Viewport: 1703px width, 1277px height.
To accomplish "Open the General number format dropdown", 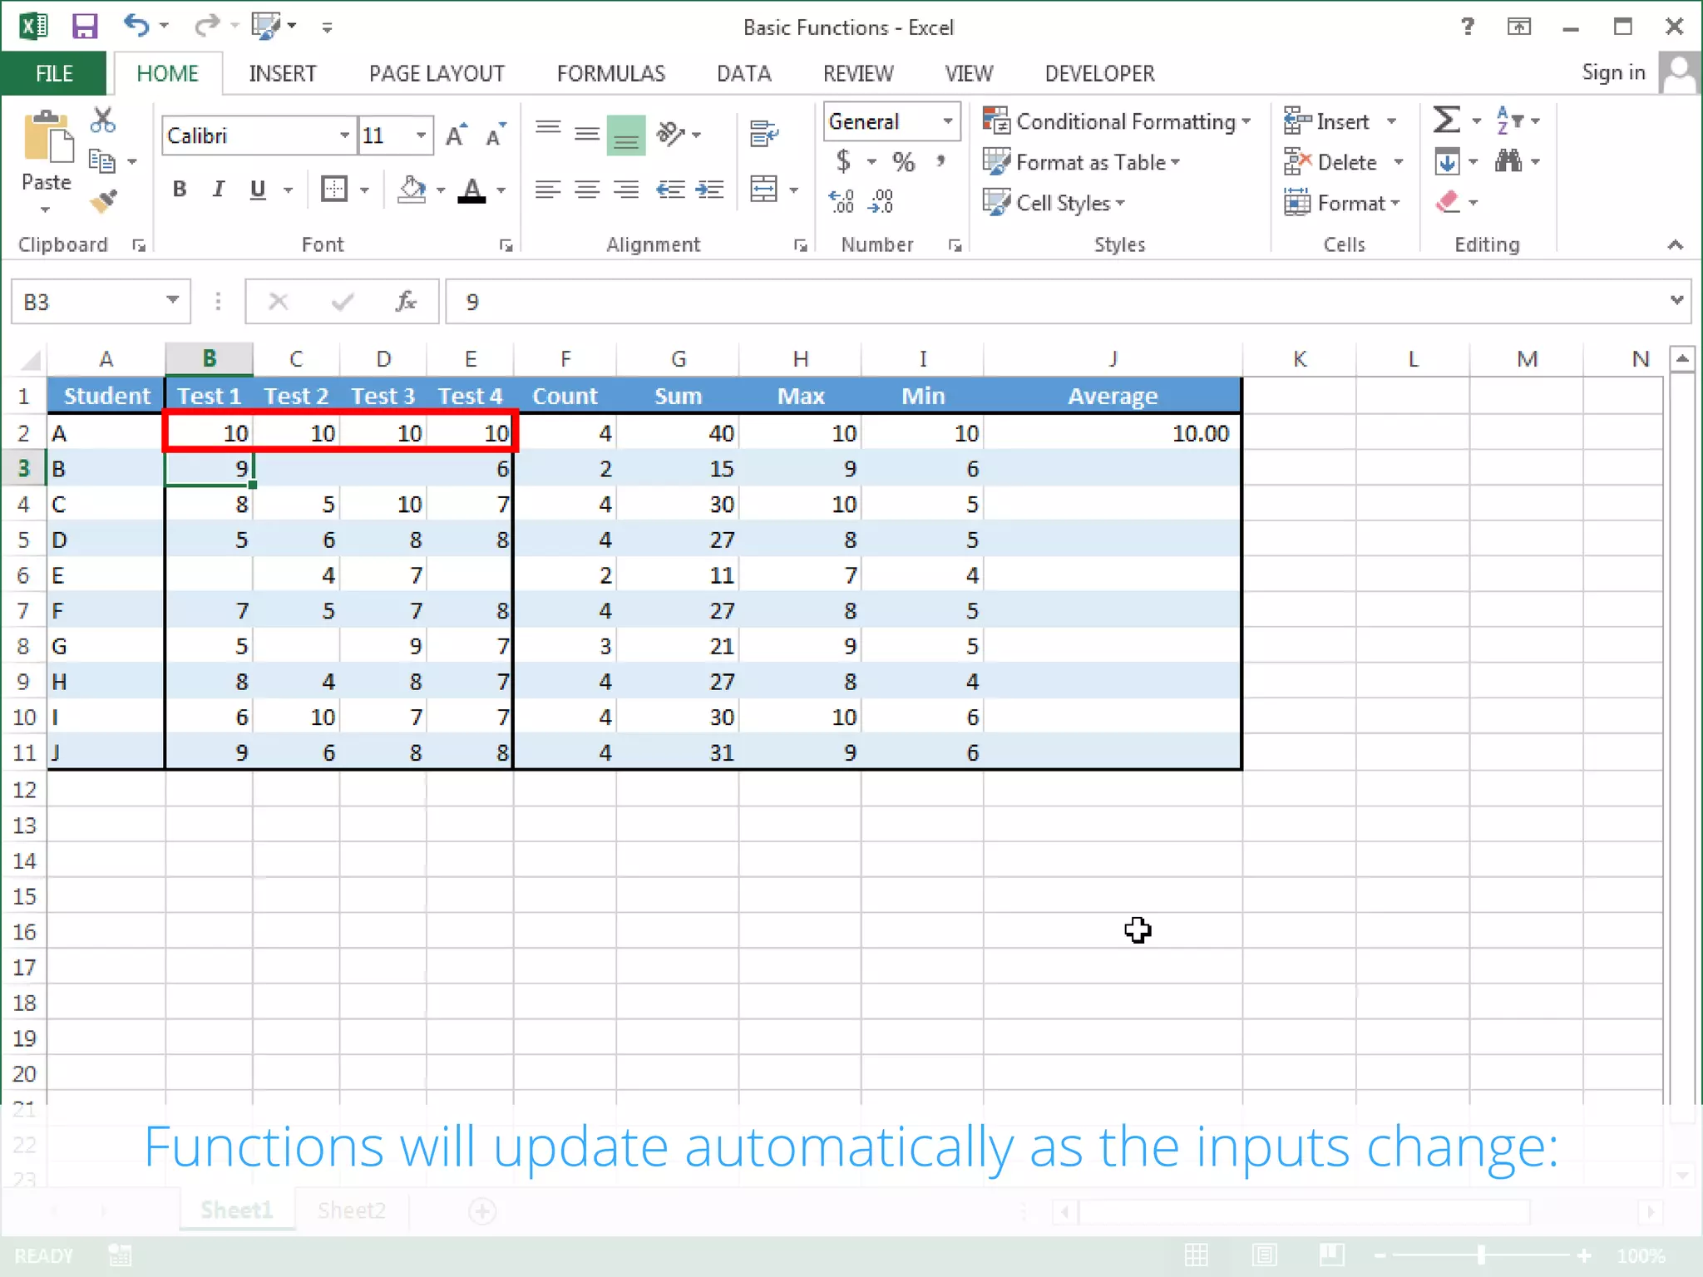I will 947,121.
